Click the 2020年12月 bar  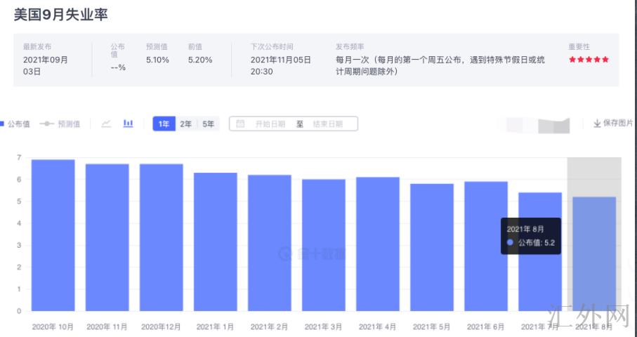[x=162, y=237]
